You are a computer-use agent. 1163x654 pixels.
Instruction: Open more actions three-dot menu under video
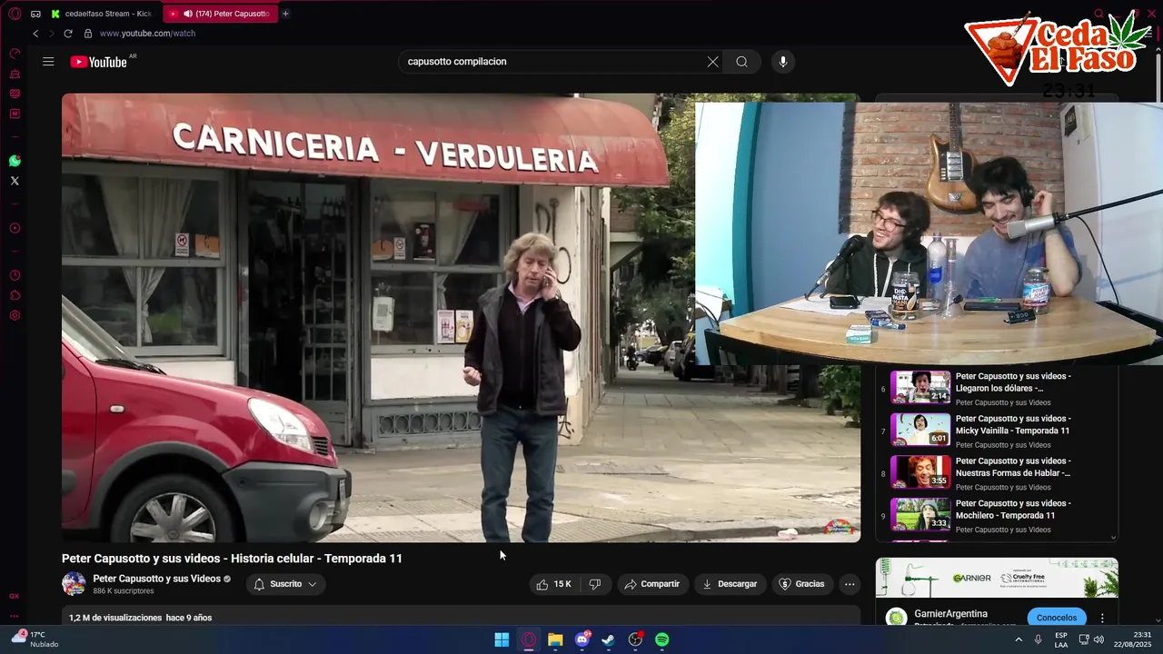click(850, 584)
